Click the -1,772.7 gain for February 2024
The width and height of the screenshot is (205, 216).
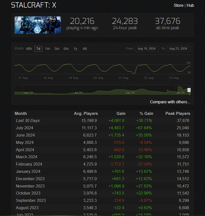[117, 164]
